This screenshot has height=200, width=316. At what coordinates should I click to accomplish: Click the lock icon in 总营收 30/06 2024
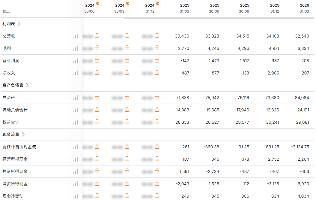click(x=97, y=36)
